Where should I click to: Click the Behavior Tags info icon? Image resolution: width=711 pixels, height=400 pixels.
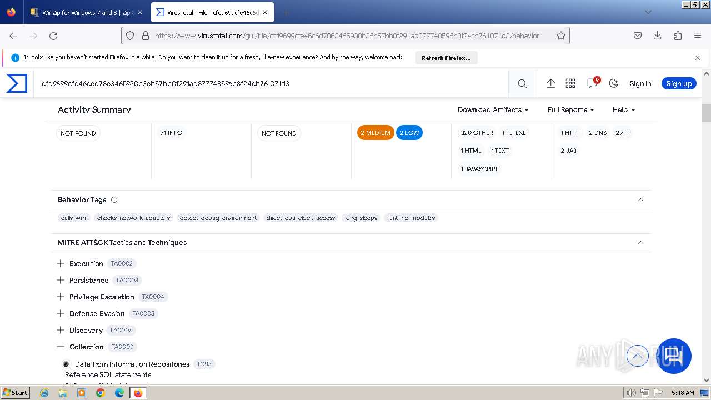pyautogui.click(x=114, y=200)
